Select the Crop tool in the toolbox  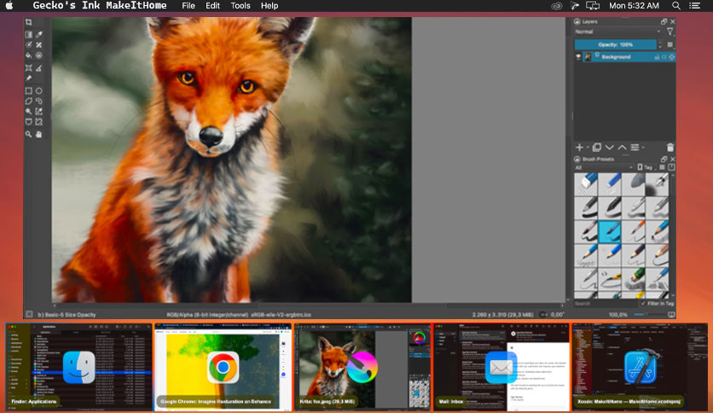click(29, 22)
